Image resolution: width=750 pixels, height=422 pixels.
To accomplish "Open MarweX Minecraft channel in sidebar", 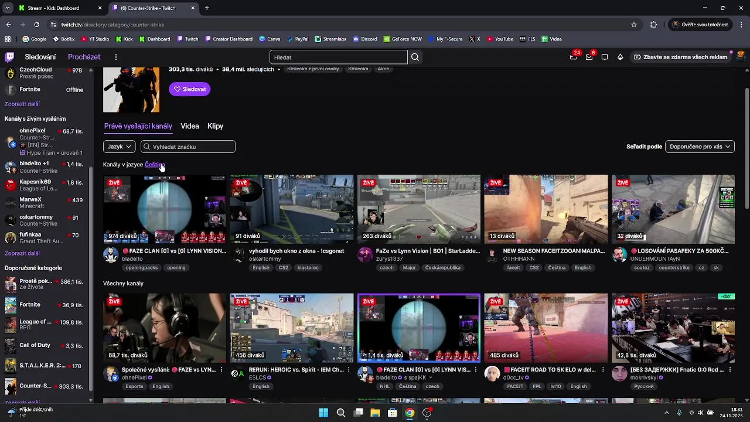I will point(44,203).
